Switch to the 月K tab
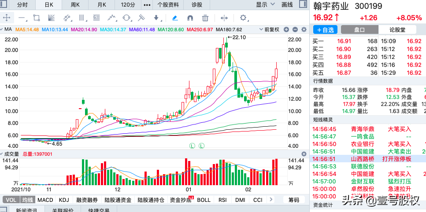Viewport: 426px width, 212px height. [102, 4]
